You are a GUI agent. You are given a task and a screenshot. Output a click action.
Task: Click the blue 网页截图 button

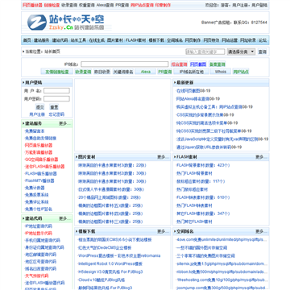pyautogui.click(x=198, y=64)
